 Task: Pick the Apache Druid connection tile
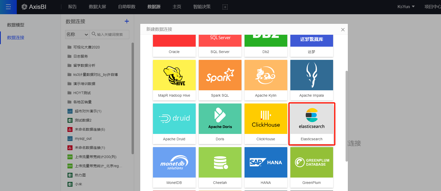point(174,124)
